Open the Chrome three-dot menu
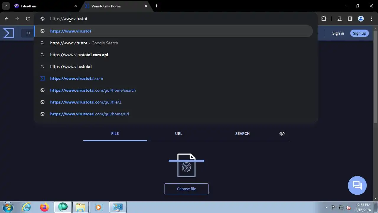The width and height of the screenshot is (378, 213). coord(372,19)
